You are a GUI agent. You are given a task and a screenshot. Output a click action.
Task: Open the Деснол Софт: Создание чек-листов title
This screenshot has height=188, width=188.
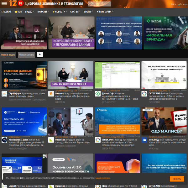coord(120,96)
